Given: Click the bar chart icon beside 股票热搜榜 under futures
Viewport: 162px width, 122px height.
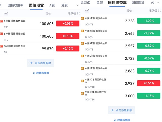Looking at the screenshot, I should 34,73.
